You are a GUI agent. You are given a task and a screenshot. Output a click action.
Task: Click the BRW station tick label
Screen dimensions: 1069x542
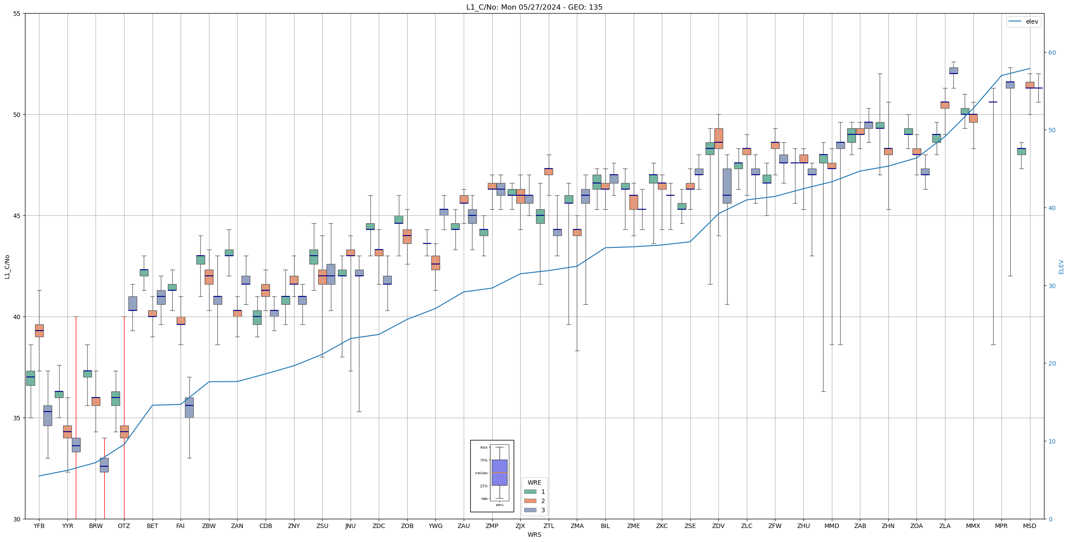tap(96, 526)
